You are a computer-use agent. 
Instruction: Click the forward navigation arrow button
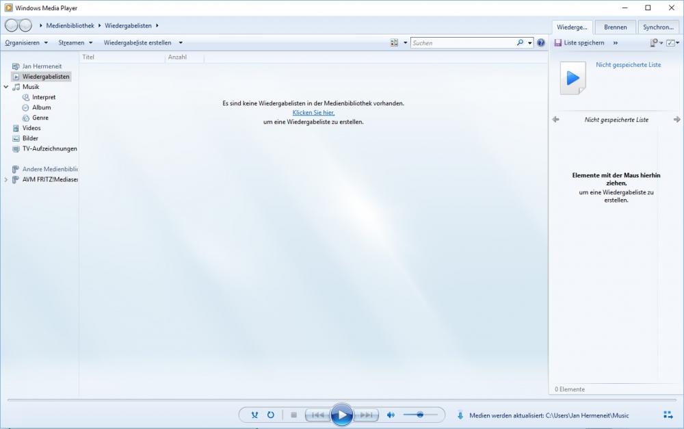(x=25, y=26)
